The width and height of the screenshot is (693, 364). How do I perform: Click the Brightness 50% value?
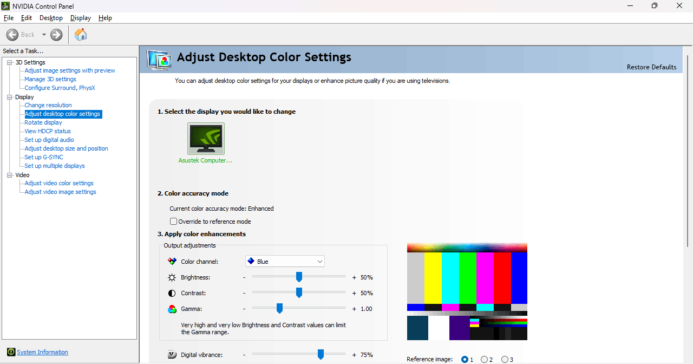(x=367, y=277)
